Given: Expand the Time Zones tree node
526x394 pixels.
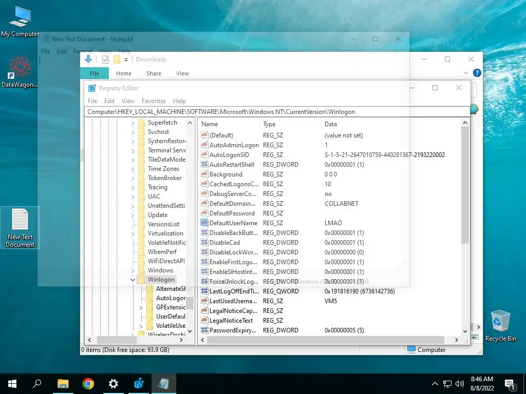Looking at the screenshot, I should click(x=133, y=169).
